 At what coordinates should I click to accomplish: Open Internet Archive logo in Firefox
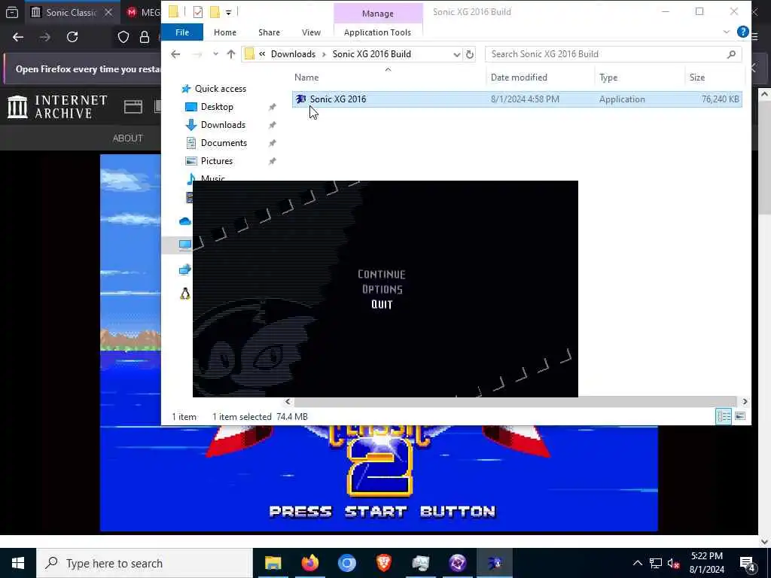[x=57, y=107]
